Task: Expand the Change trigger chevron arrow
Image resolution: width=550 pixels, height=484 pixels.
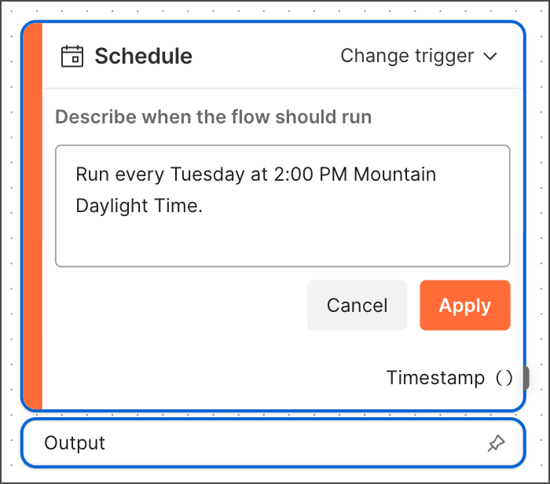Action: pos(490,57)
